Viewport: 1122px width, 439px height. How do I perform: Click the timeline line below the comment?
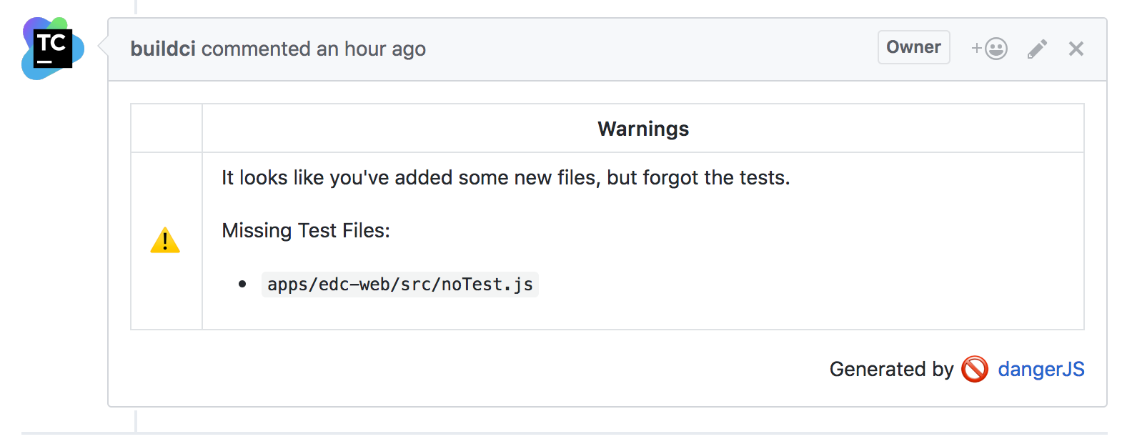[x=136, y=420]
